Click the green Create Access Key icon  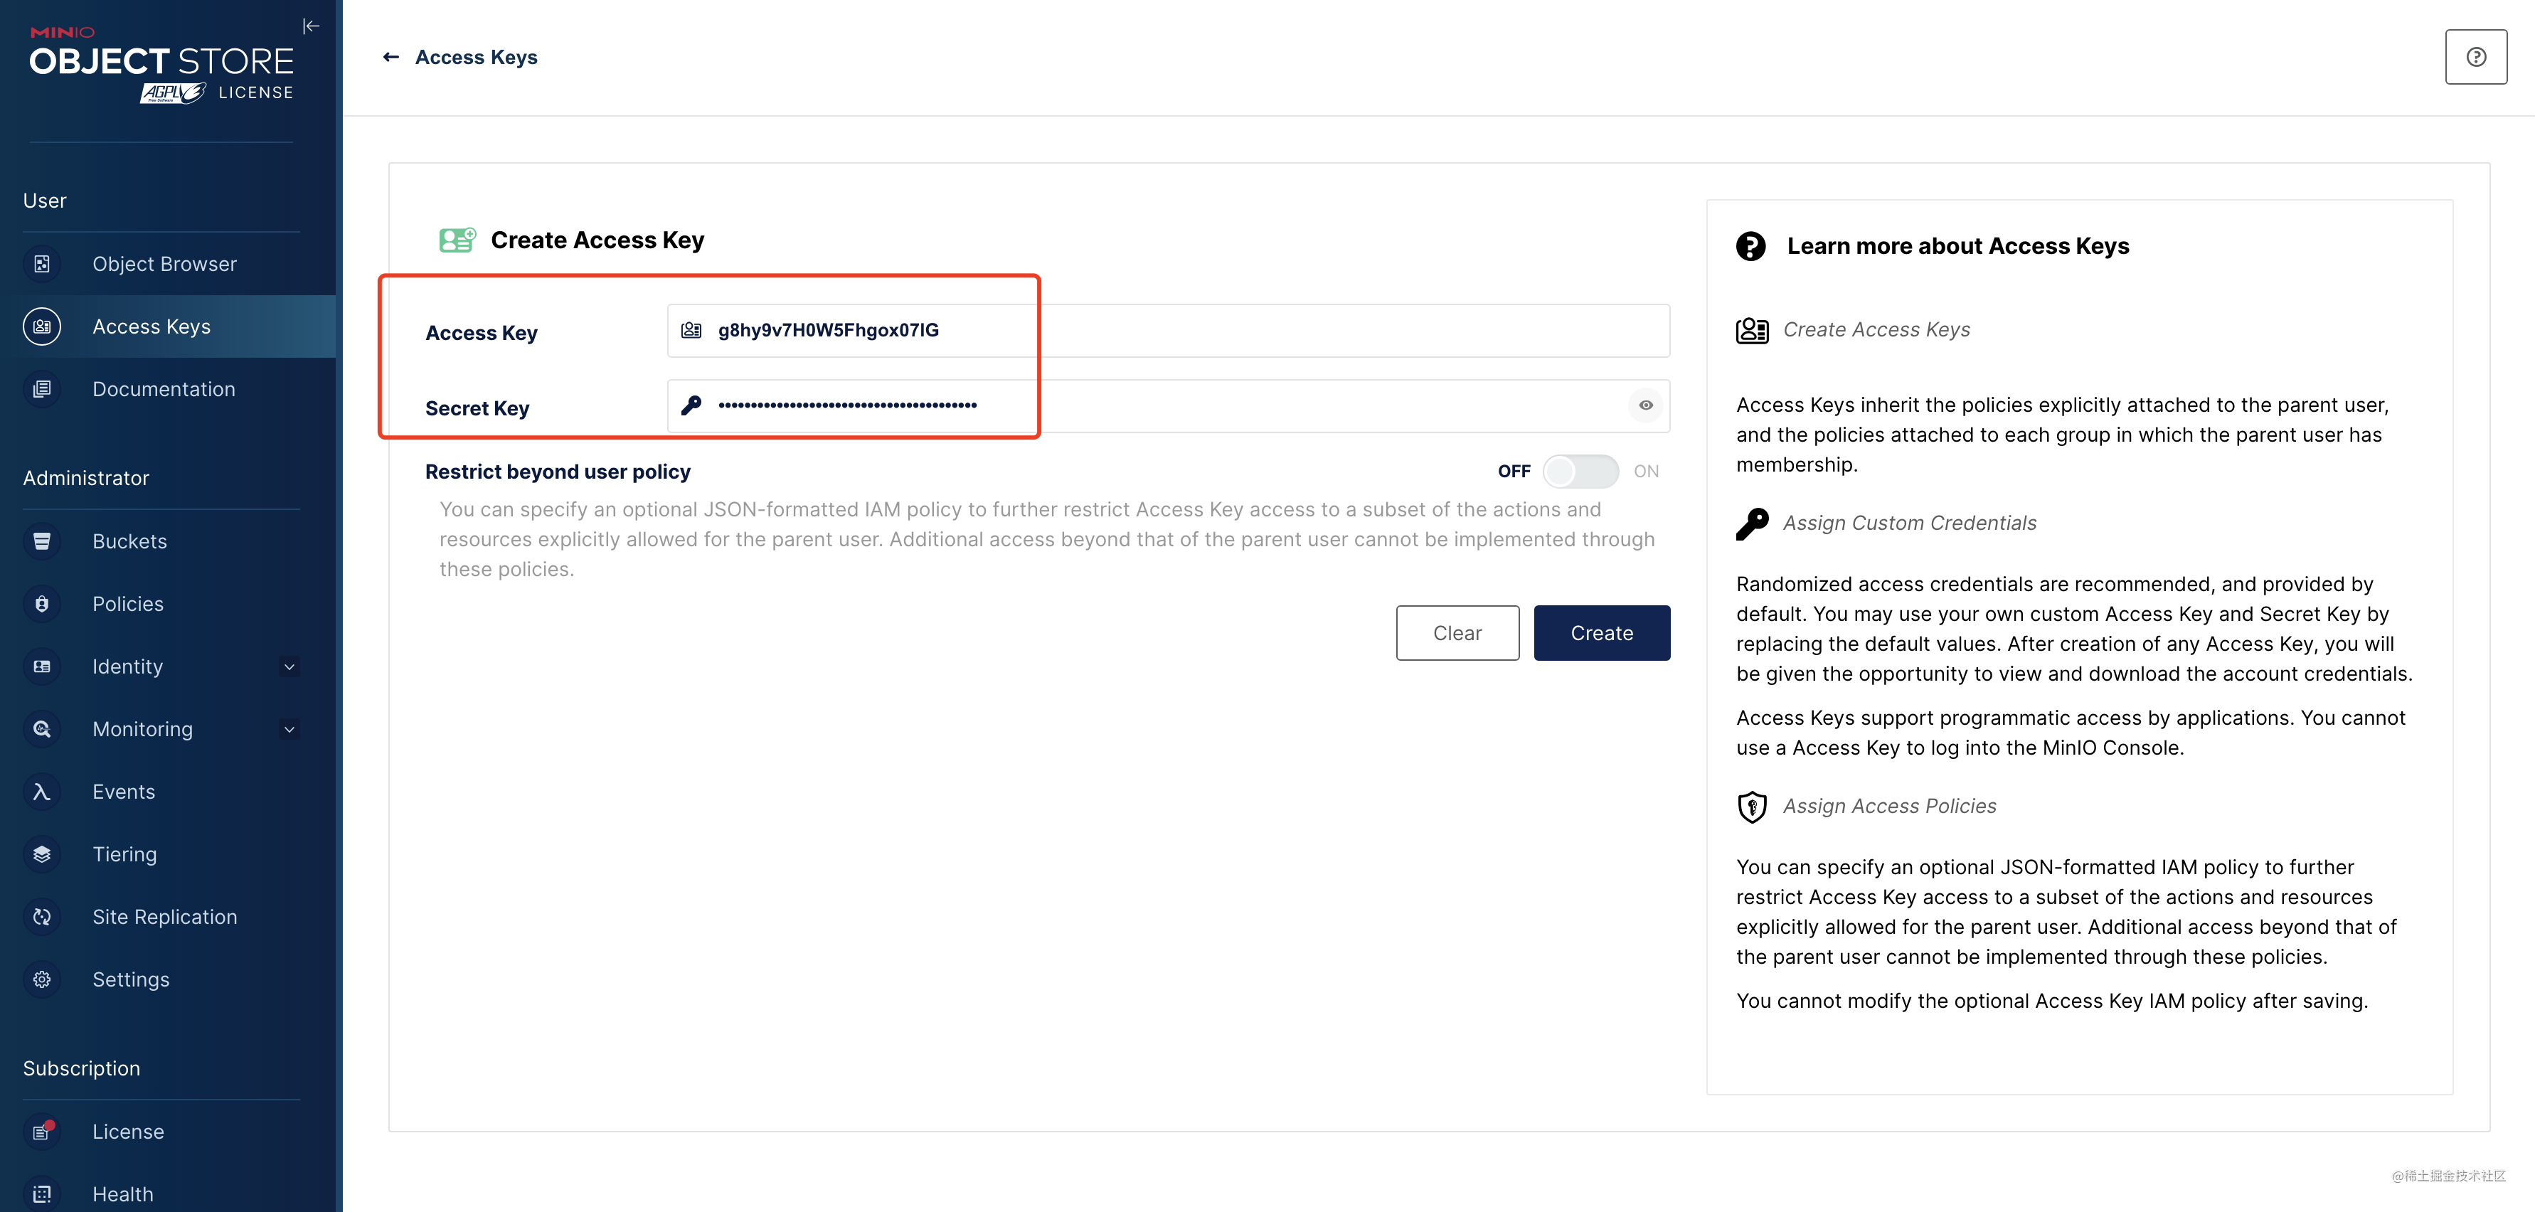point(457,240)
